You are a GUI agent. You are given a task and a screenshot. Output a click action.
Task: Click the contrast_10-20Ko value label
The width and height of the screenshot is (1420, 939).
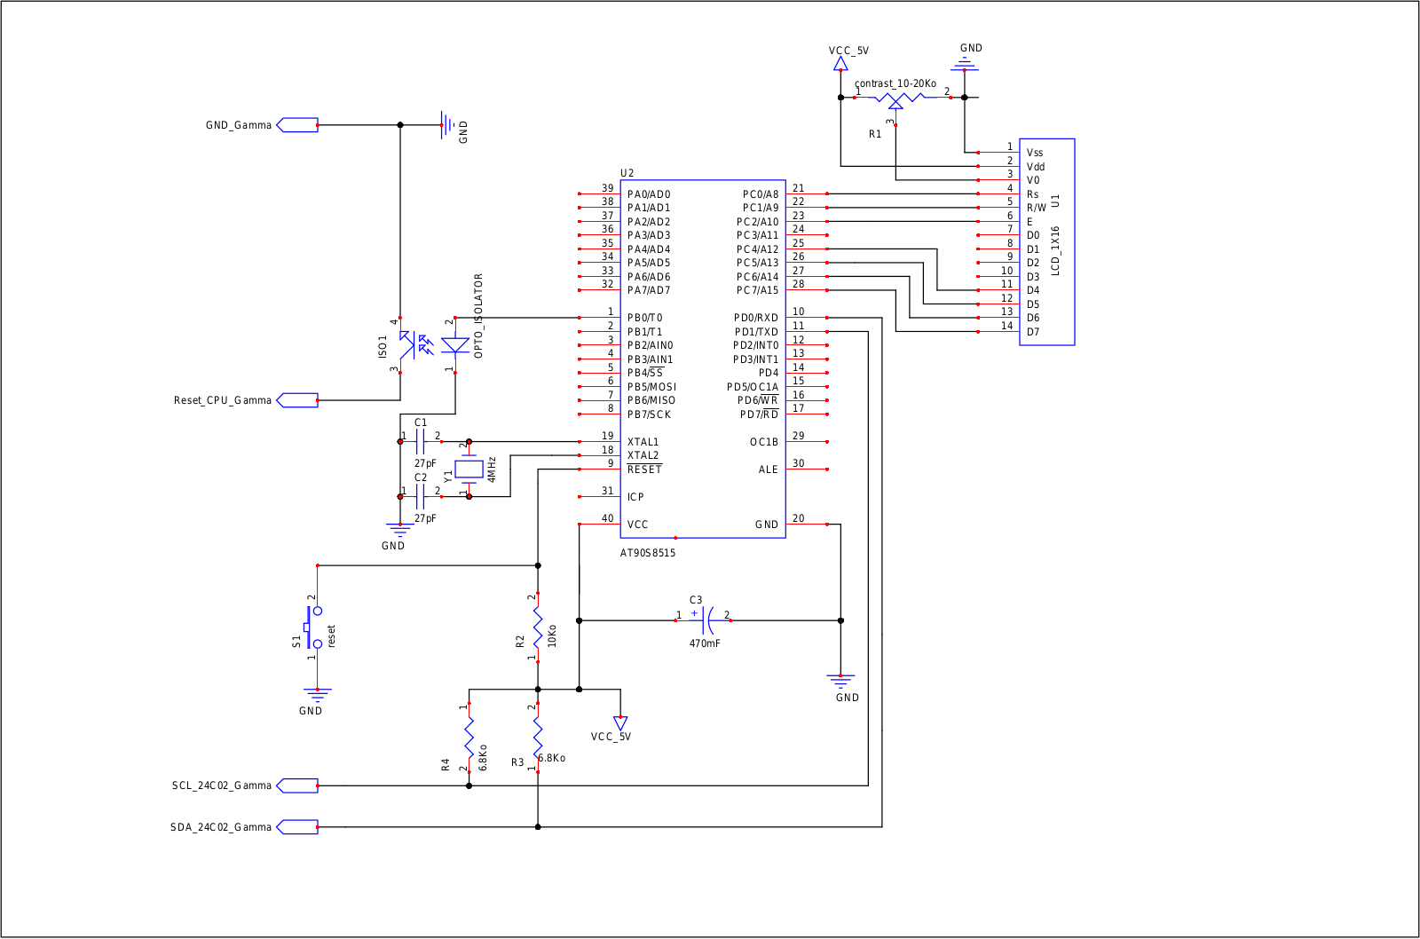click(895, 83)
